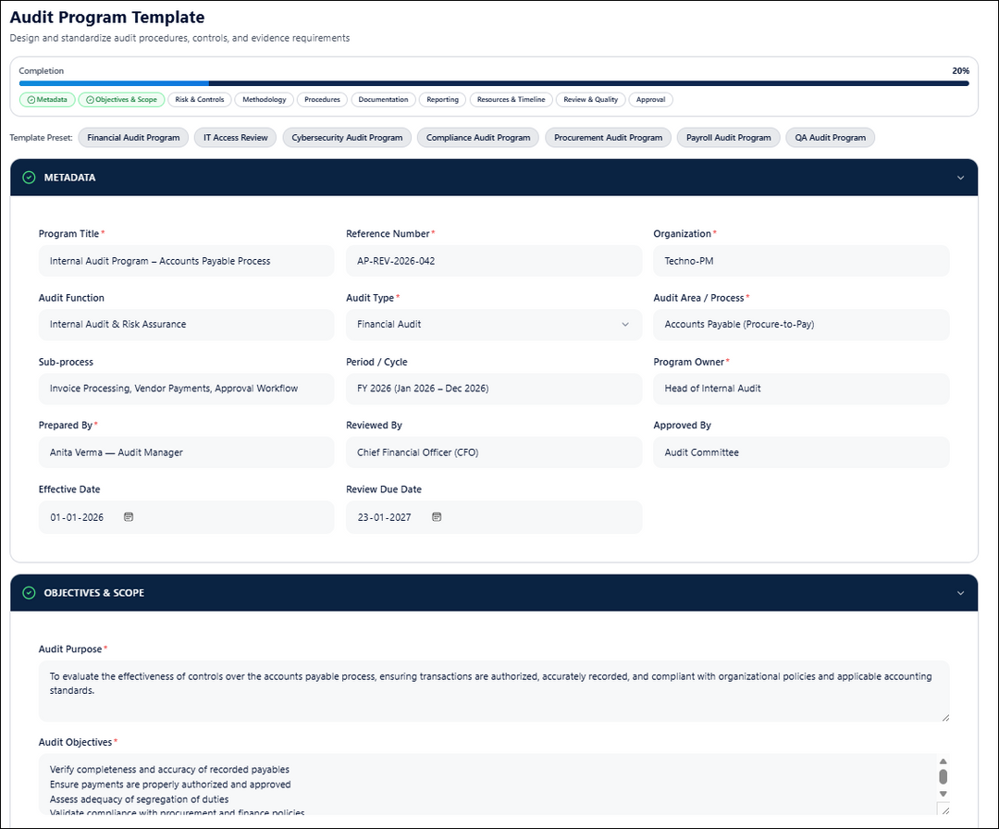
Task: Edit the Reviewed By field
Action: tap(494, 452)
